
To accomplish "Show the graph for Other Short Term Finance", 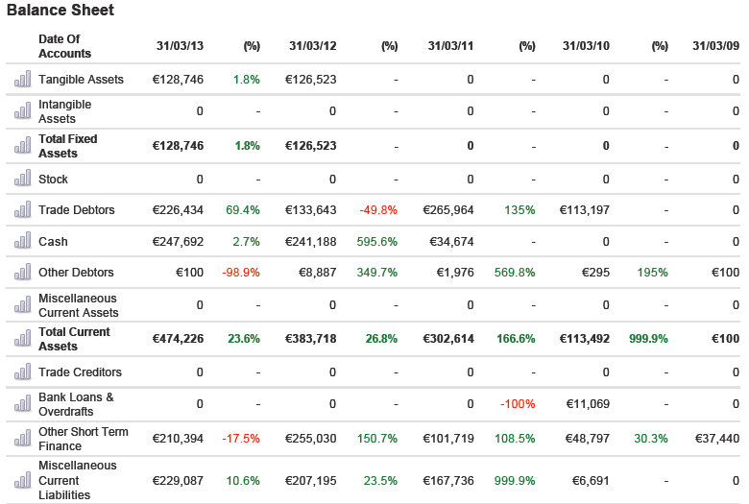I will point(22,439).
